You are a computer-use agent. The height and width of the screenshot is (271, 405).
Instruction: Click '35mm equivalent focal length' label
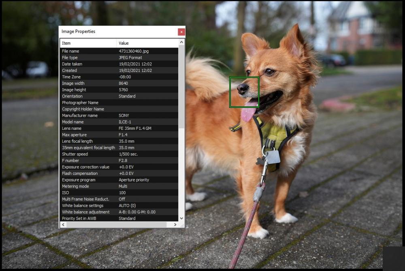click(x=88, y=148)
